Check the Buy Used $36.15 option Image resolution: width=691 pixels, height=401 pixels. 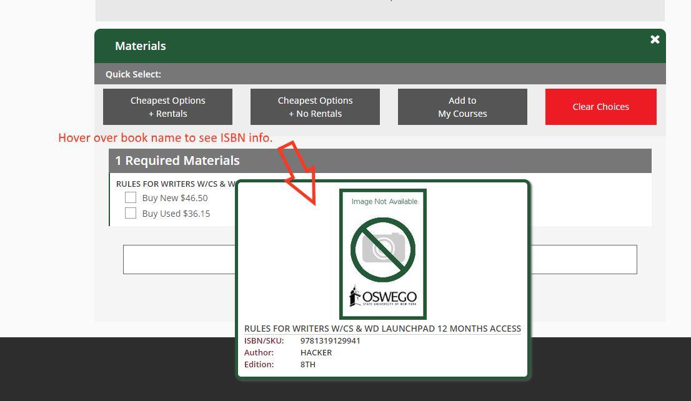point(131,213)
